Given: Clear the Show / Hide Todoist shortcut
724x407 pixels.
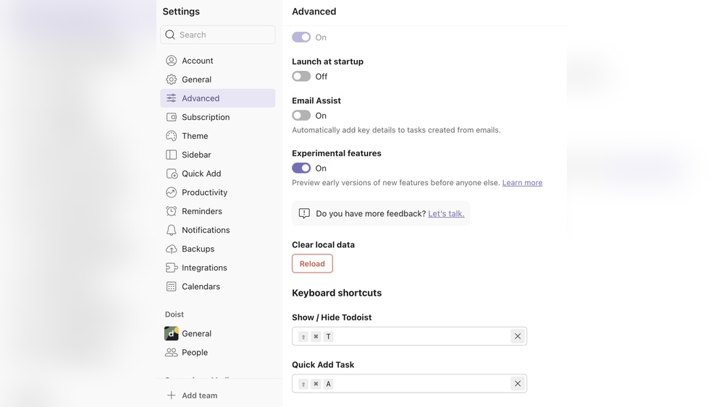Looking at the screenshot, I should coord(518,336).
